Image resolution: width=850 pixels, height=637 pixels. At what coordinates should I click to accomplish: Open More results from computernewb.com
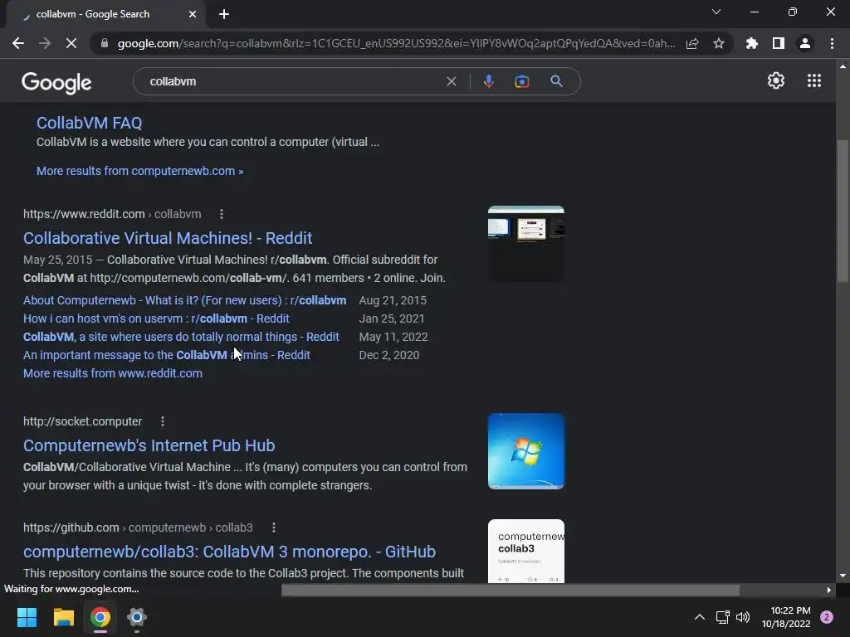pyautogui.click(x=139, y=171)
